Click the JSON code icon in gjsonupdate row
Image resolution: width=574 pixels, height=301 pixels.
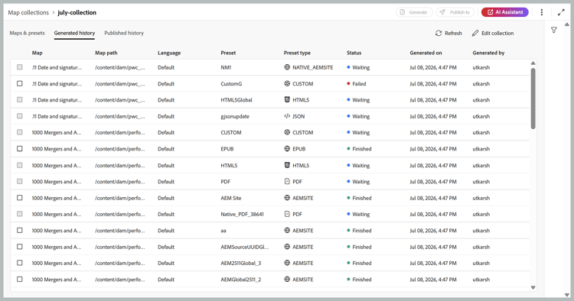[287, 116]
